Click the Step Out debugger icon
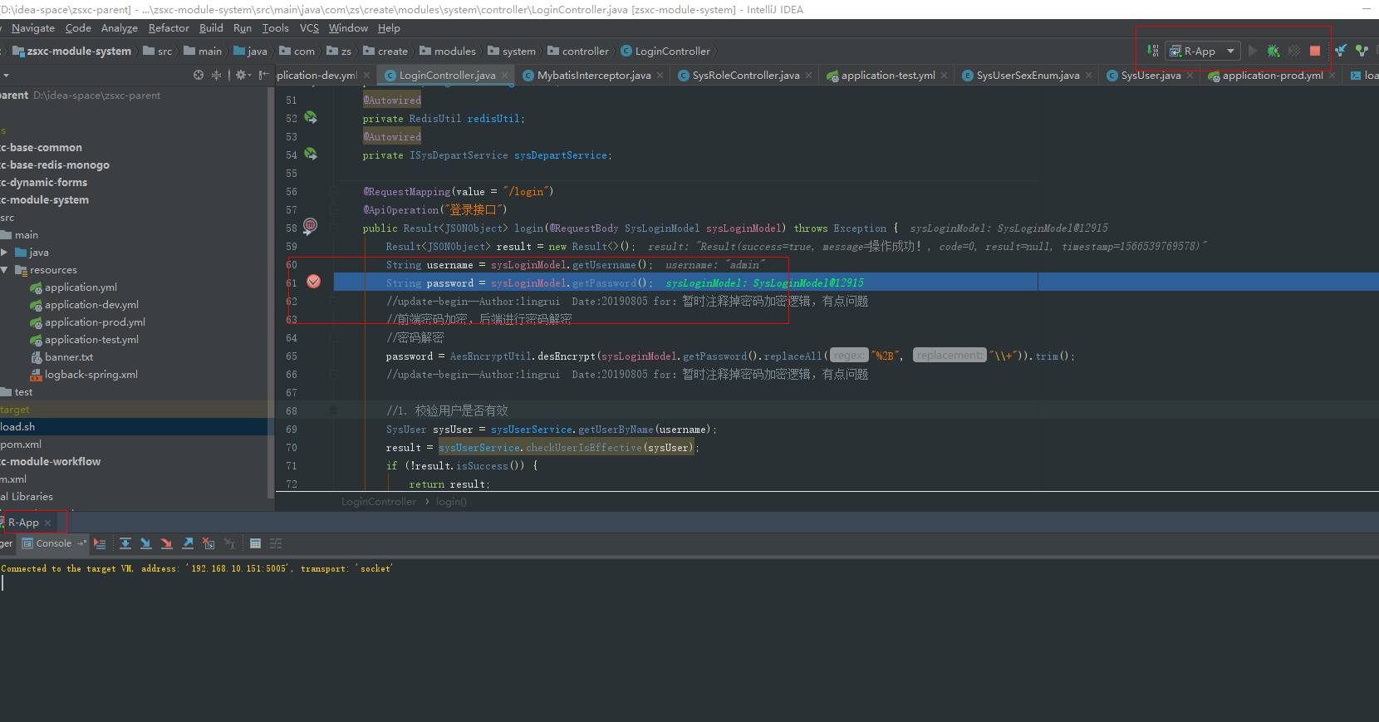The width and height of the screenshot is (1379, 722). (x=188, y=543)
